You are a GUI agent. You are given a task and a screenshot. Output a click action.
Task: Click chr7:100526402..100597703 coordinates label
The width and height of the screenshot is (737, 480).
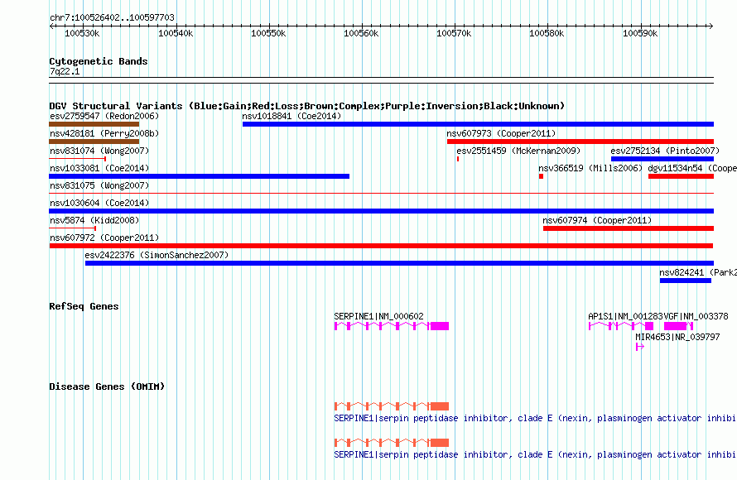pyautogui.click(x=112, y=17)
